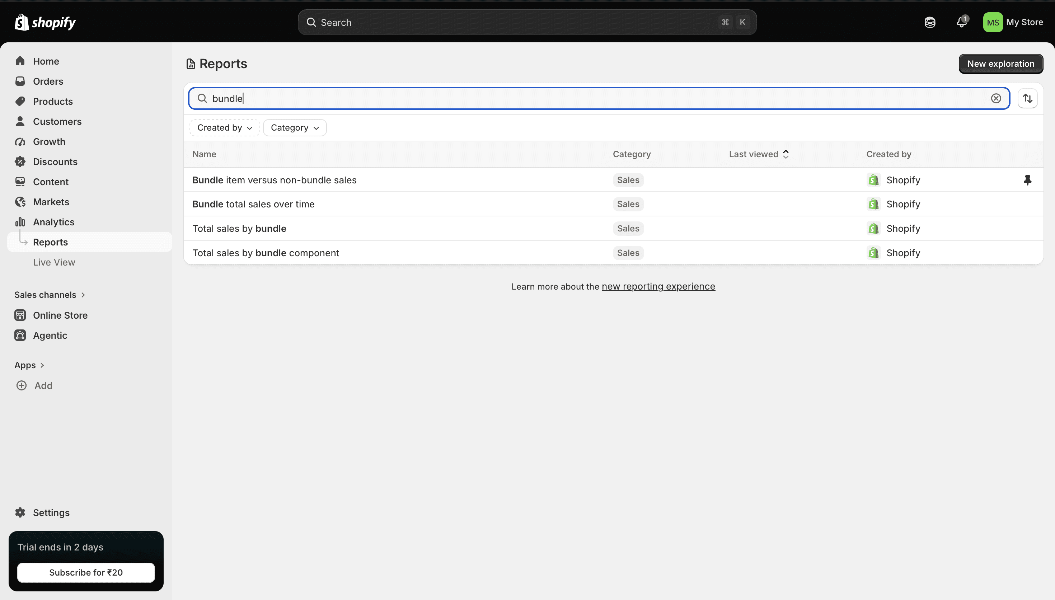1055x600 pixels.
Task: Sort by Last viewed column
Action: [759, 154]
